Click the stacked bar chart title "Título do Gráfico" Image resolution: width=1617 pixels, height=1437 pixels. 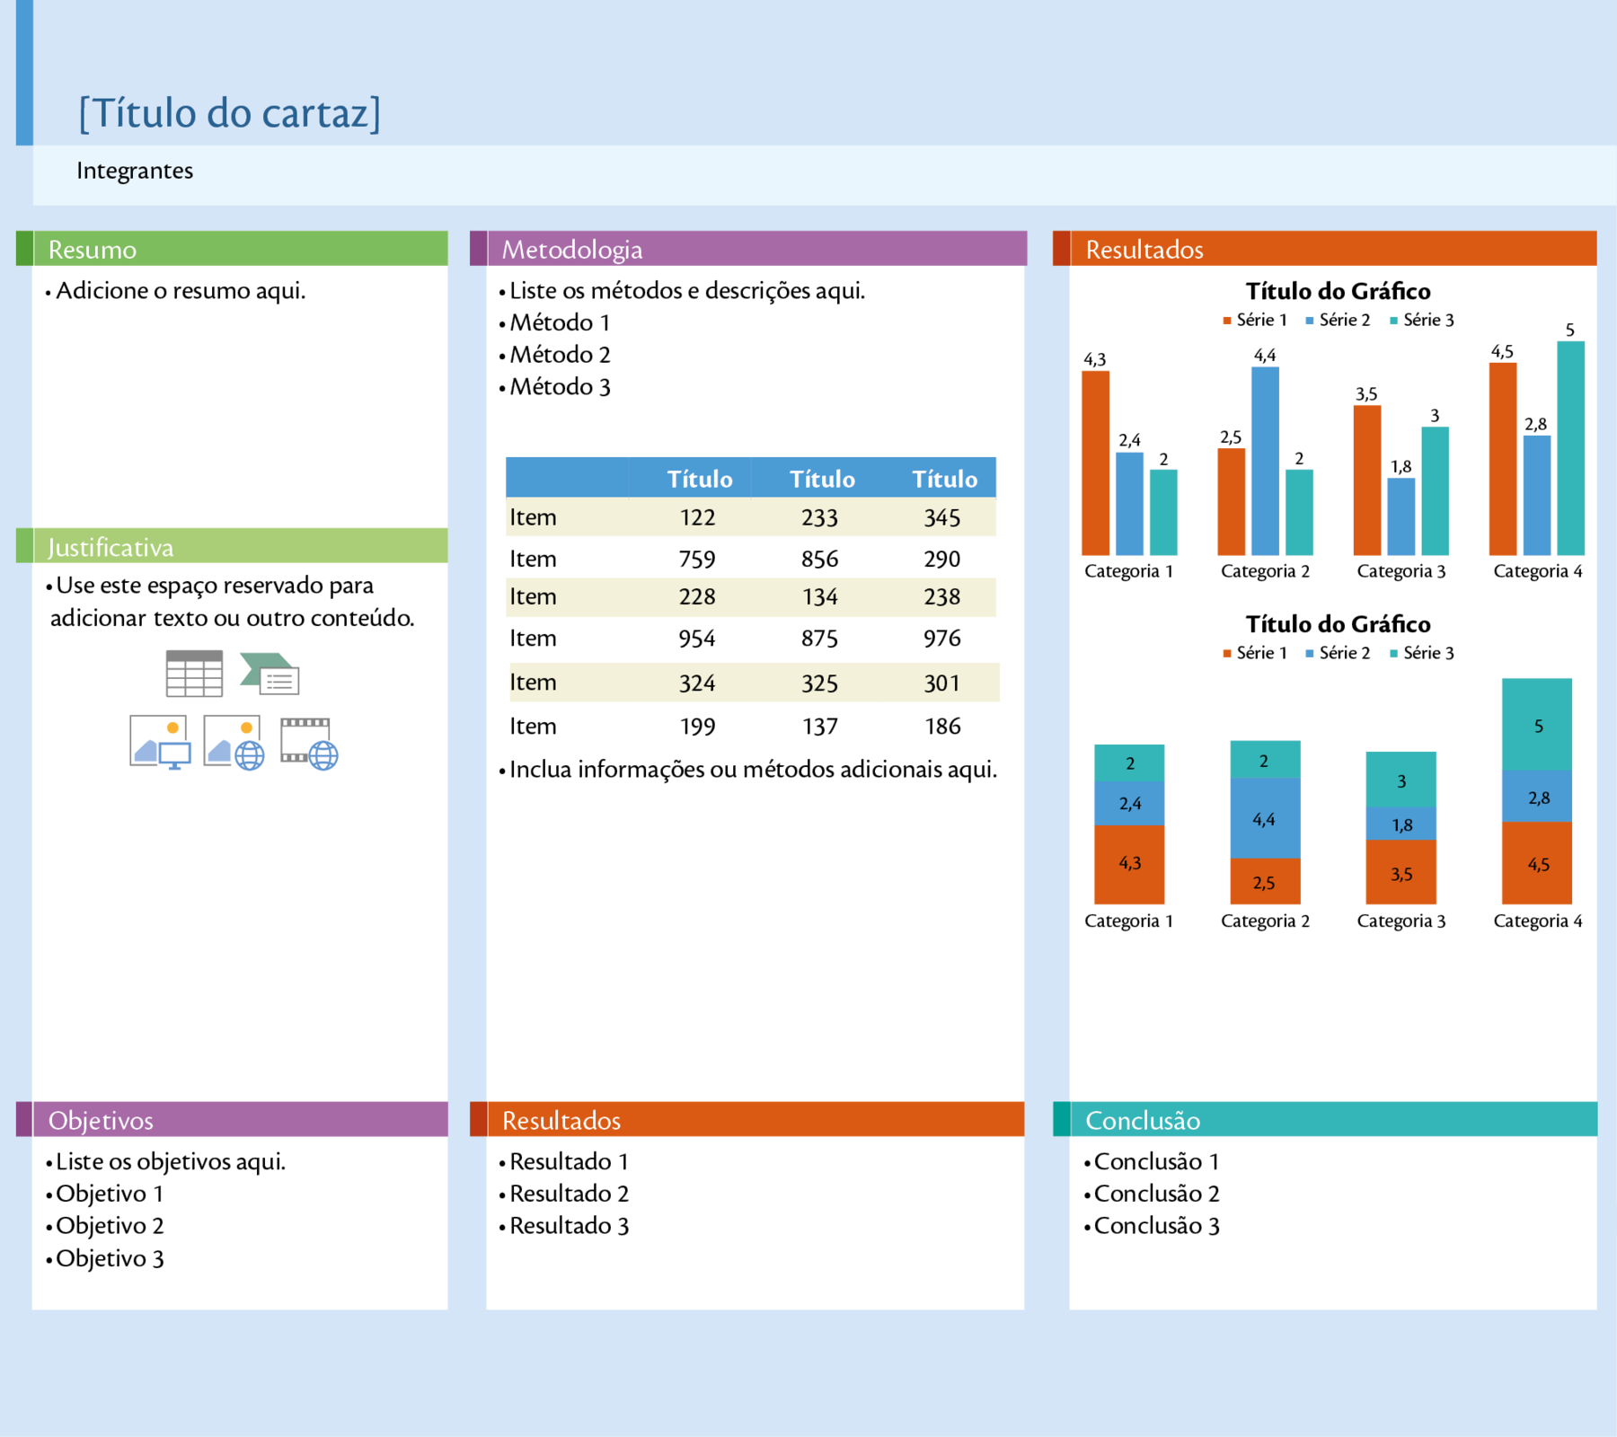(x=1338, y=625)
